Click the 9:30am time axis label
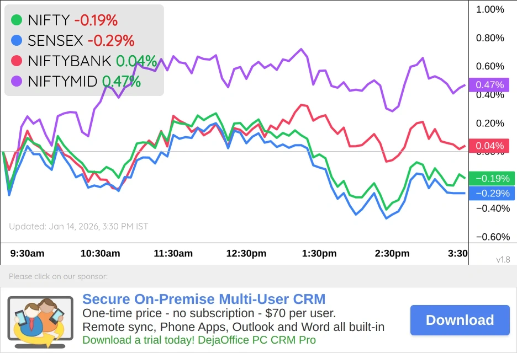 click(x=28, y=254)
